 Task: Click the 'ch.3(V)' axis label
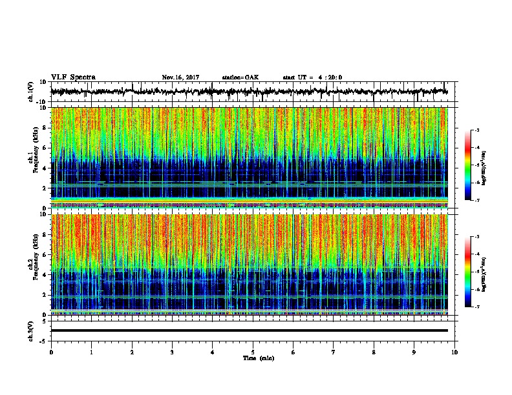point(31,331)
